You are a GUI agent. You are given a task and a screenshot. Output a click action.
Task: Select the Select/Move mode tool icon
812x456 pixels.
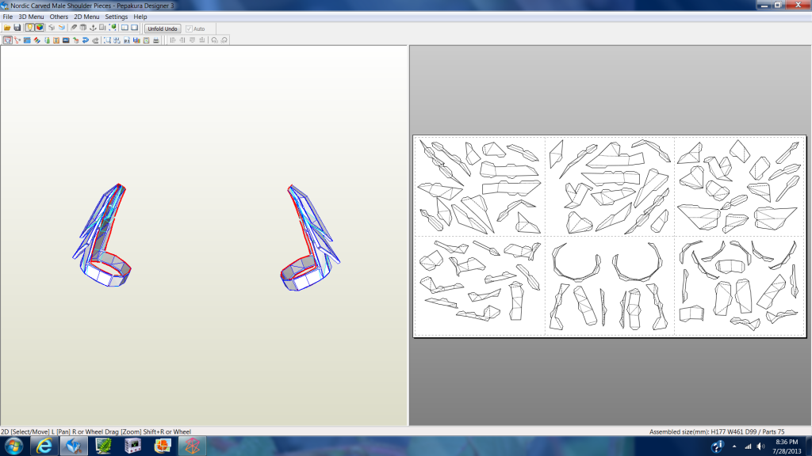(8, 40)
